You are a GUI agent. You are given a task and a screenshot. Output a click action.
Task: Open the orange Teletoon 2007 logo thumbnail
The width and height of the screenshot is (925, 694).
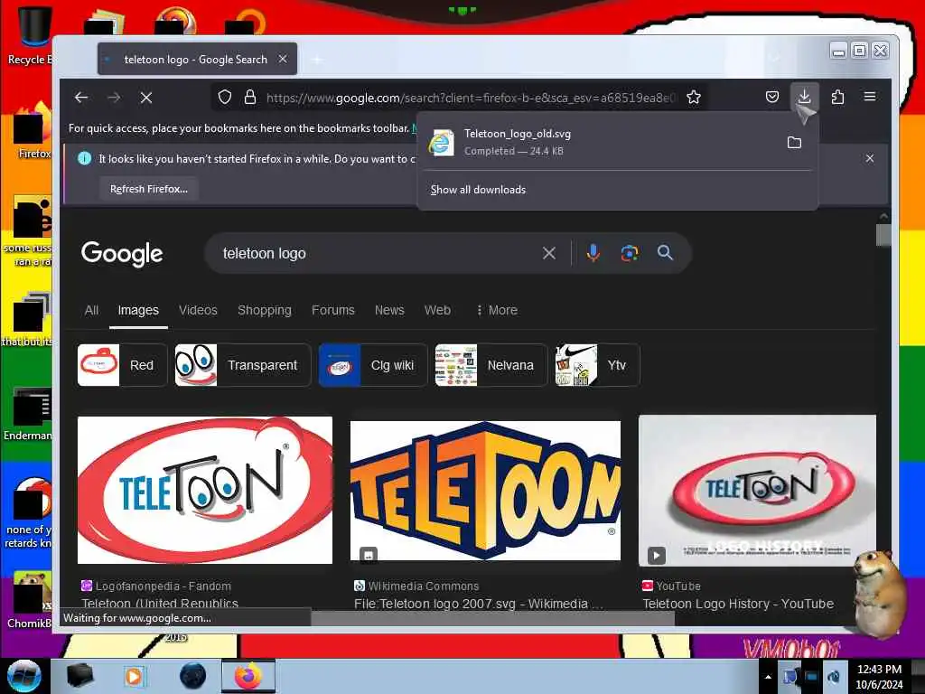click(485, 490)
